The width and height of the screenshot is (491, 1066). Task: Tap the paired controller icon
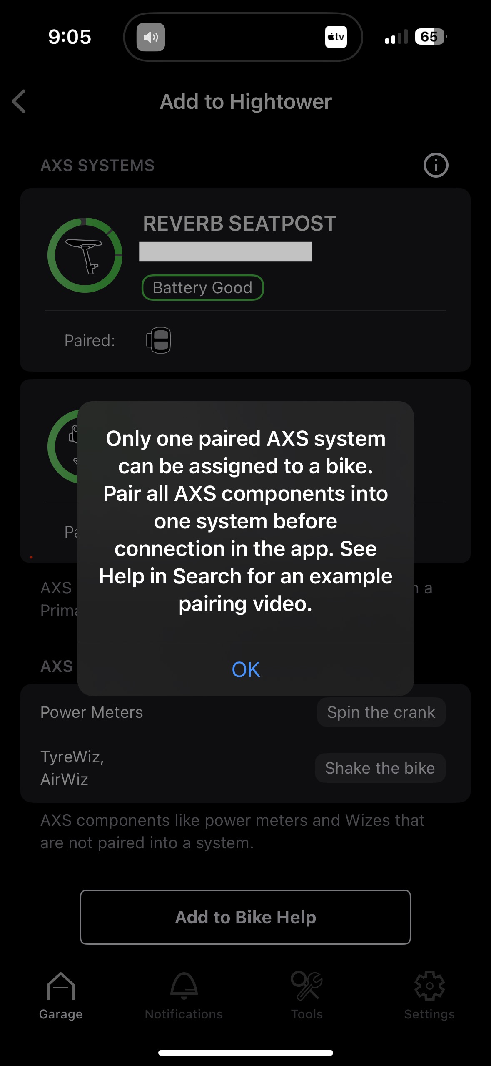tap(159, 340)
